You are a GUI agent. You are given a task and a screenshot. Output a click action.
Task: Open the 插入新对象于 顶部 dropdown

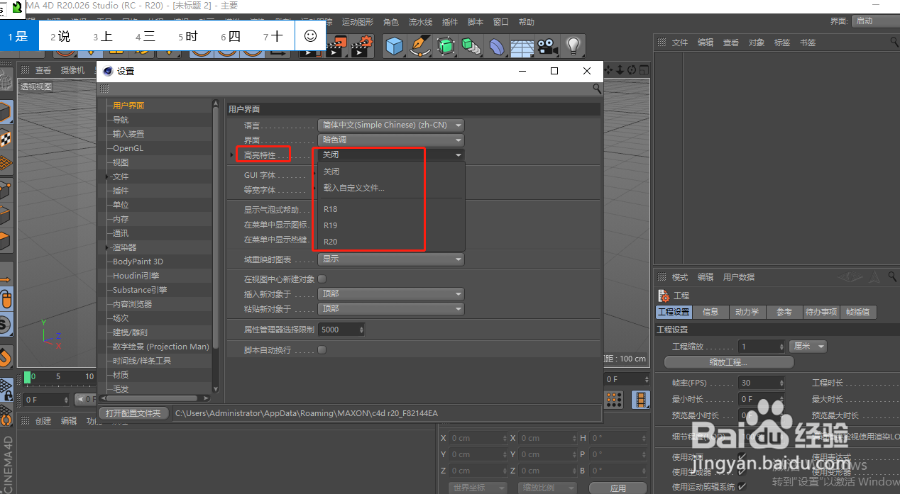390,293
